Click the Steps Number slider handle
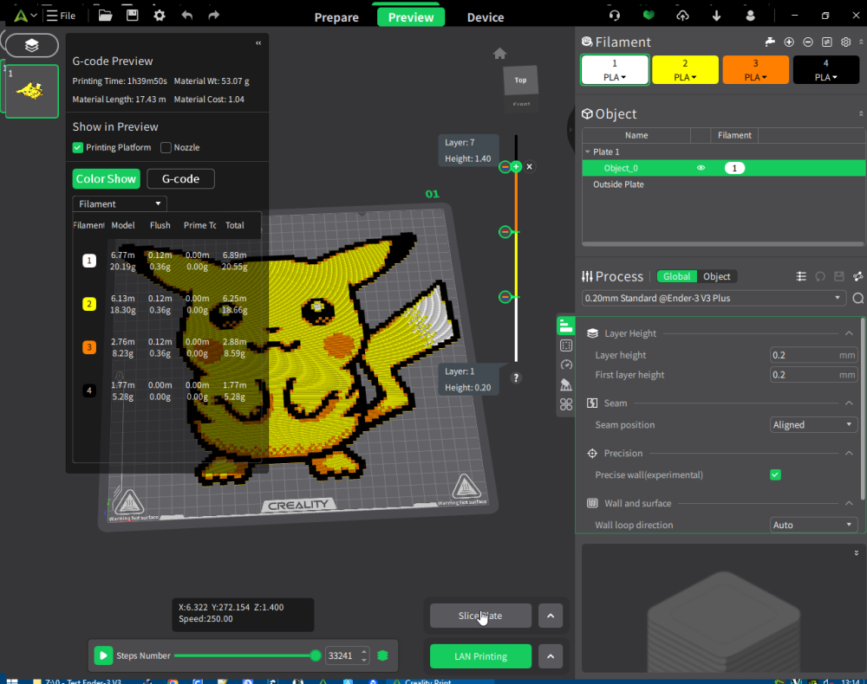 pyautogui.click(x=316, y=655)
